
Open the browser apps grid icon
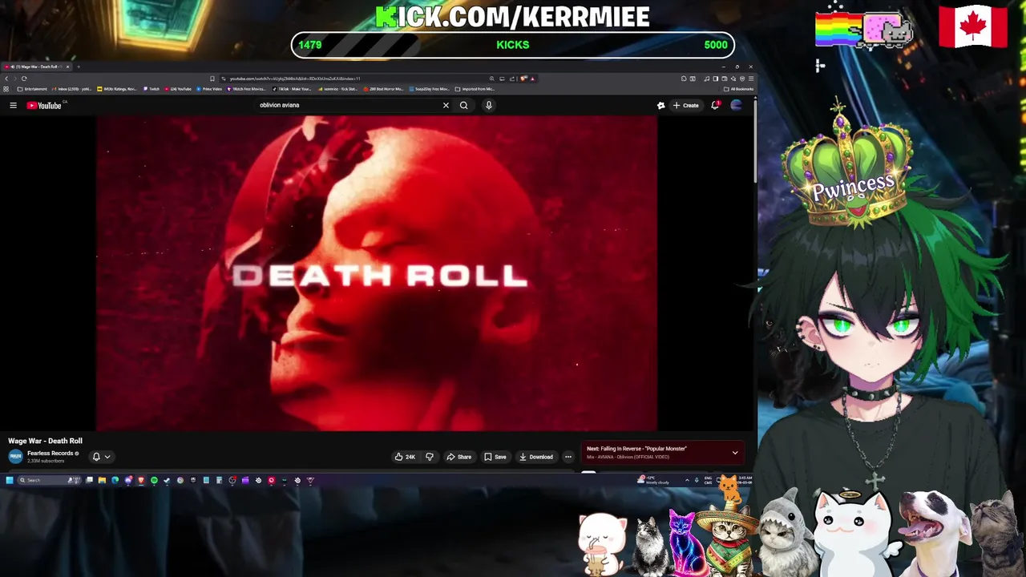[6, 89]
